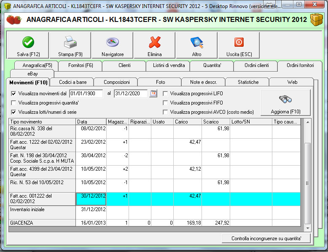
Task: Click the yellow box icon in the header
Action: pos(316,20)
